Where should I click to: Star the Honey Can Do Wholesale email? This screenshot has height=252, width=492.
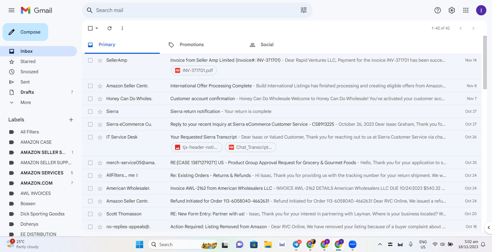click(100, 99)
